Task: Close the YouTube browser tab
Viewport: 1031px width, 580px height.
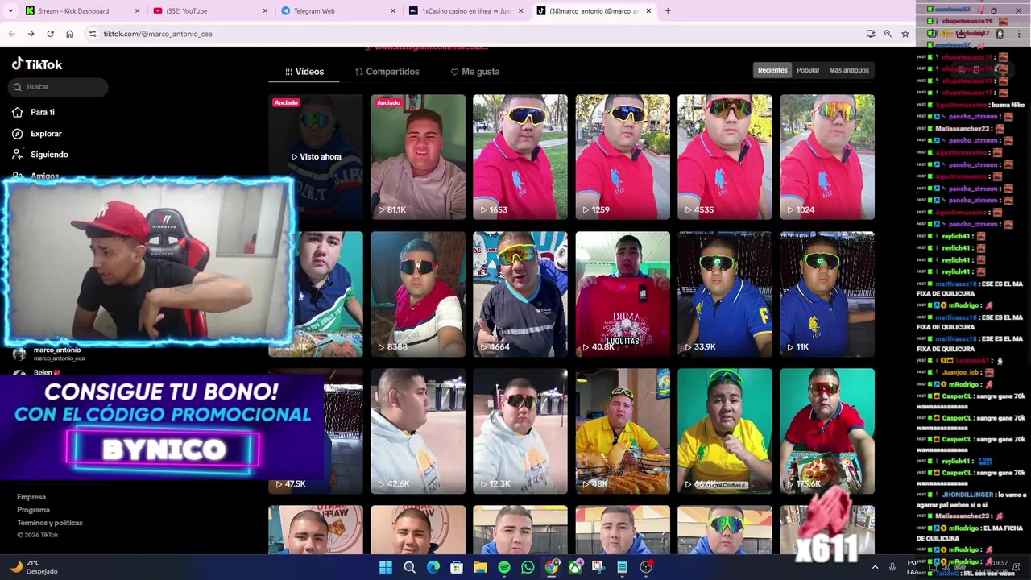Action: click(x=265, y=11)
